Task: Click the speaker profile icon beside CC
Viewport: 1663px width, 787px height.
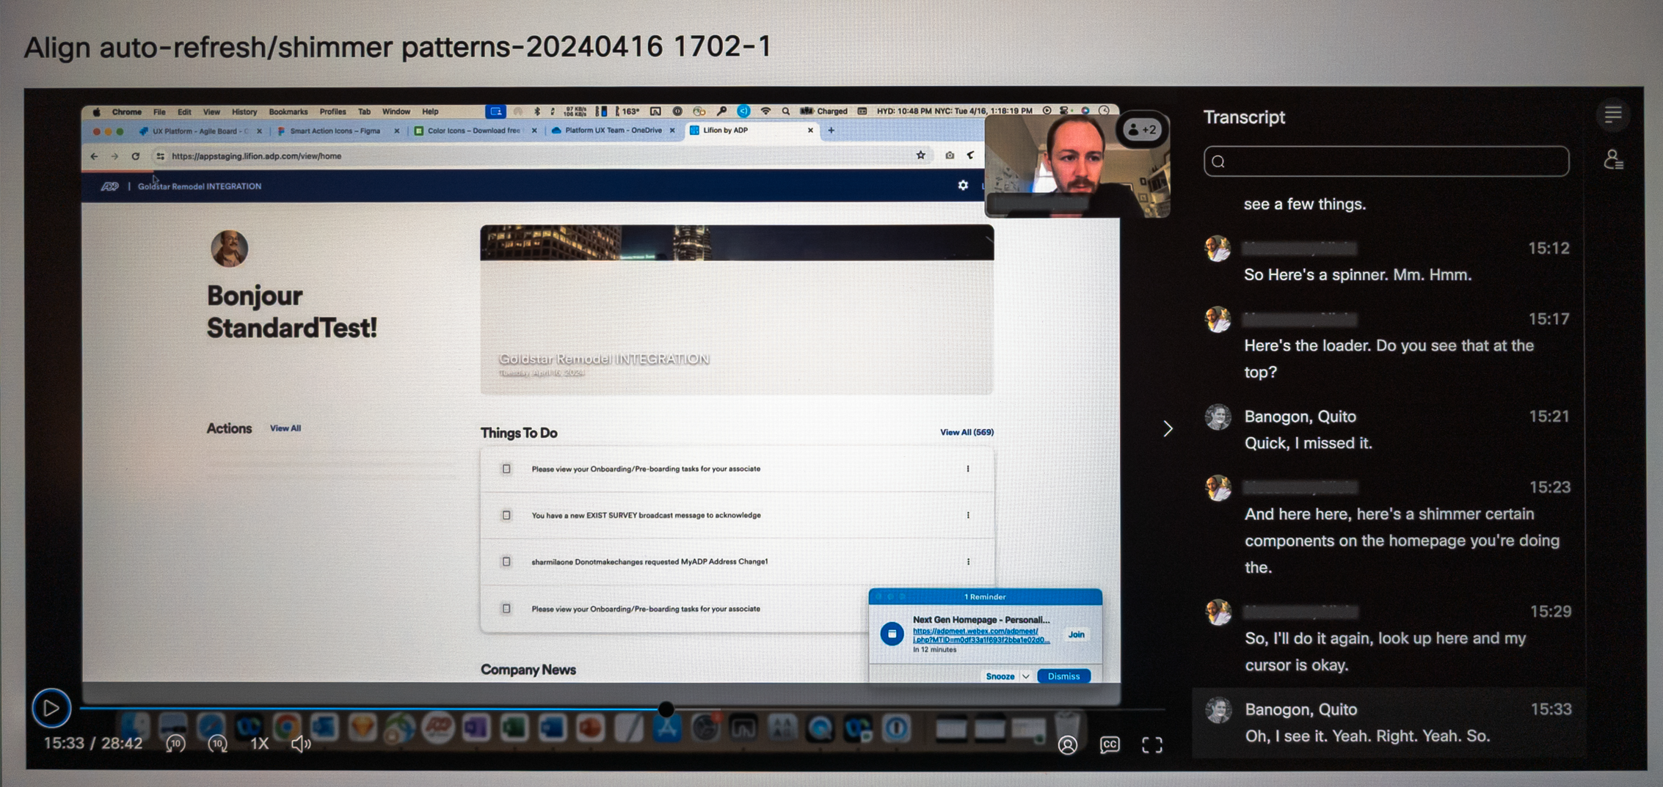Action: pos(1068,745)
